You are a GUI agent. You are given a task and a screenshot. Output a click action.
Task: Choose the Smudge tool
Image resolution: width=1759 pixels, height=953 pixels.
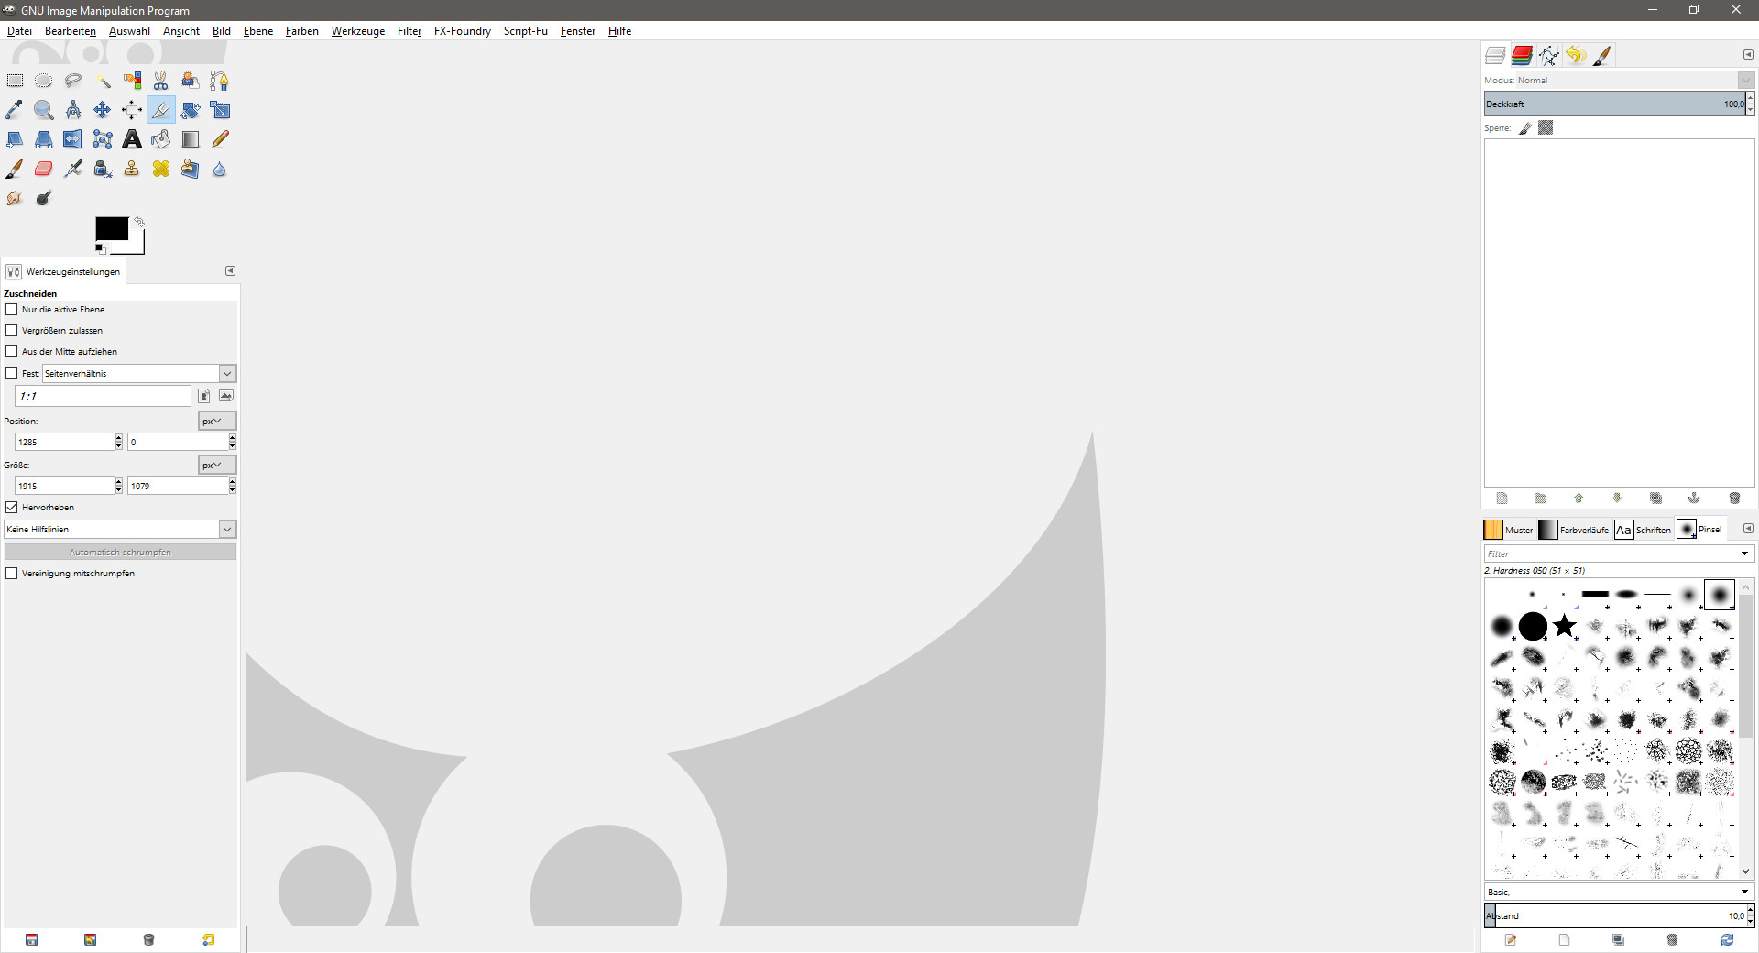click(x=15, y=198)
